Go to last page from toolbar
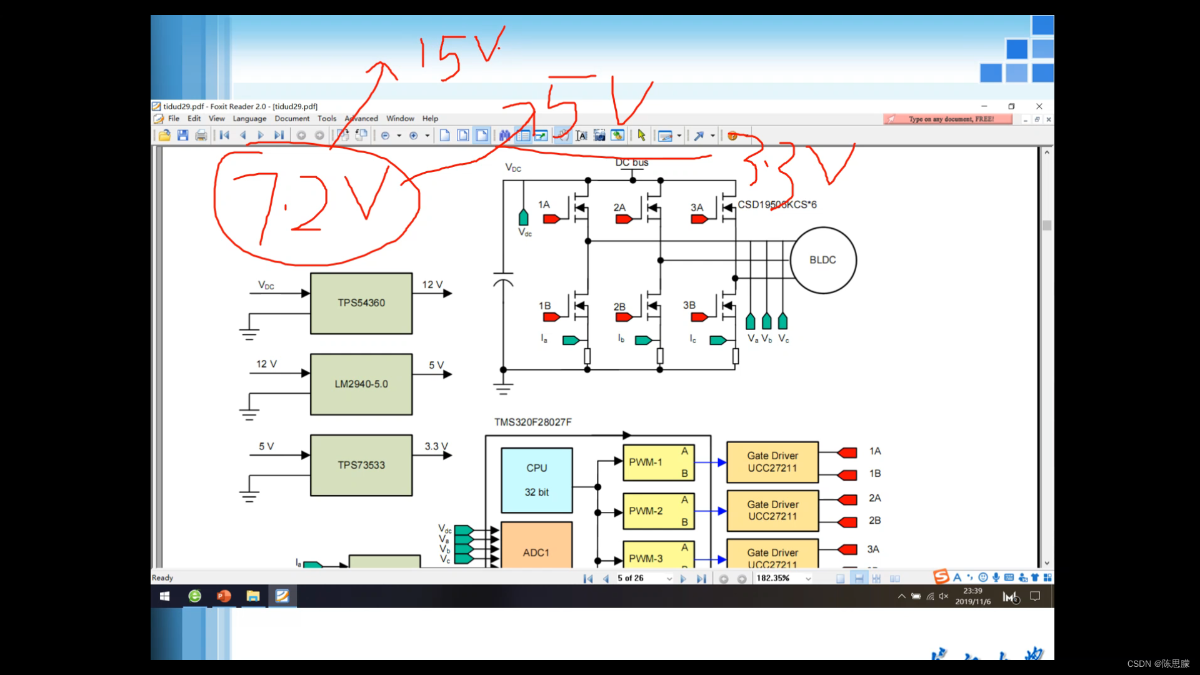Screen dimensions: 1200x675 279,135
